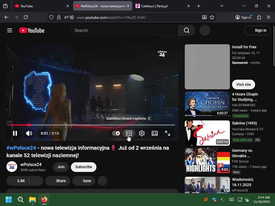The height and width of the screenshot is (206, 275).
Task: Click the touch keyboard tray icon
Action: click(x=231, y=200)
